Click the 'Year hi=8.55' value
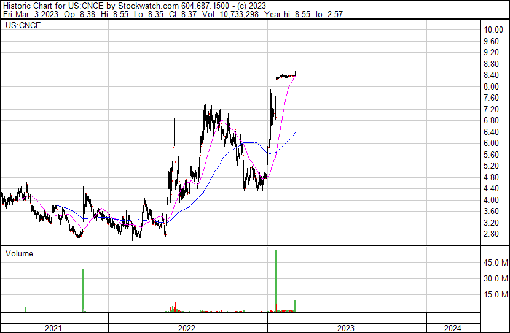Screen dimensions: 510x333 point(288,14)
